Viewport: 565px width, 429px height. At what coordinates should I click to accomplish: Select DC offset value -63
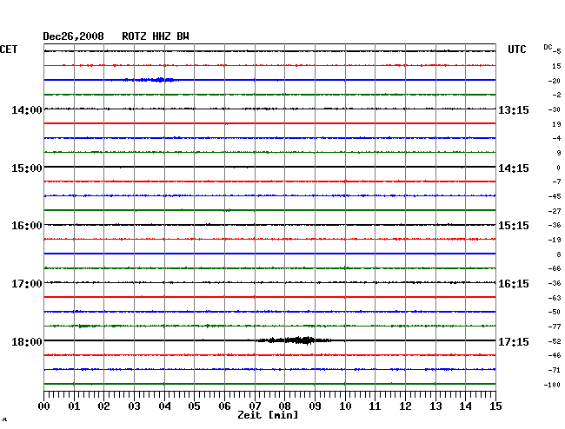555,298
